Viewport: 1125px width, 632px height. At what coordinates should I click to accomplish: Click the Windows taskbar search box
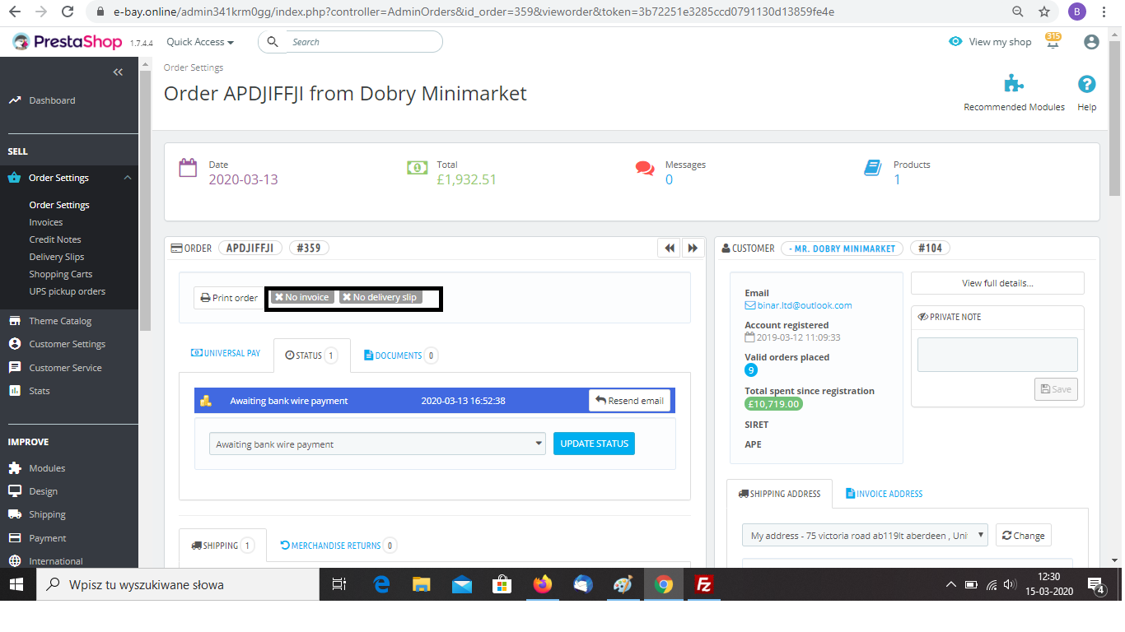pyautogui.click(x=177, y=584)
